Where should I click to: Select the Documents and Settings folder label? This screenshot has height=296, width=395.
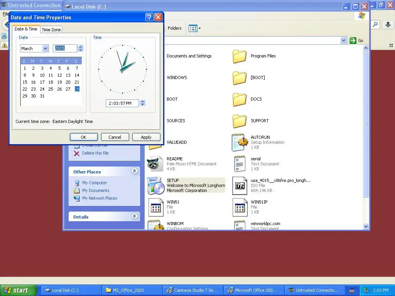(x=189, y=56)
